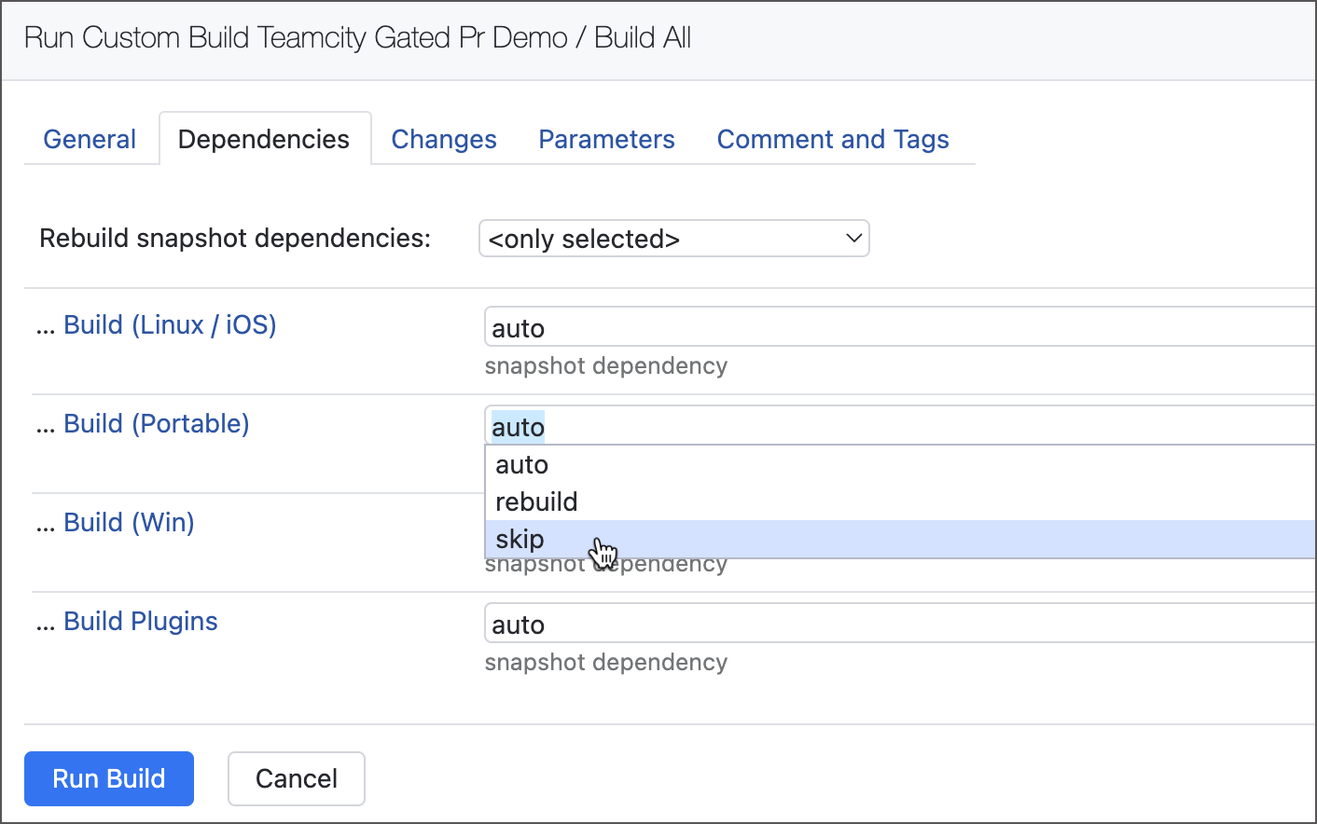Click the Build (Portable) auto field
1317x824 pixels.
pos(895,427)
